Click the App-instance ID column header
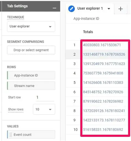 86,19
